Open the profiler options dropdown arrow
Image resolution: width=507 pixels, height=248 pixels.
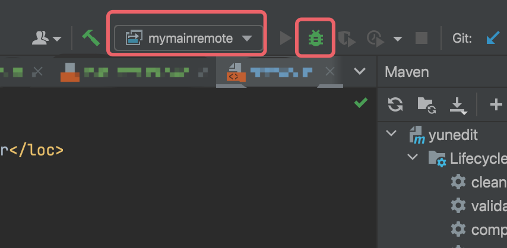tap(398, 39)
